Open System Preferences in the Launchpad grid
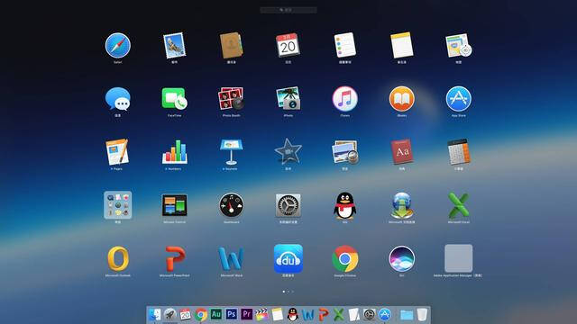This screenshot has height=324, width=577. point(288,205)
